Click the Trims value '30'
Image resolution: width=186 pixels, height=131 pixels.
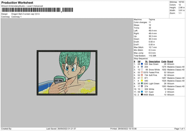click(150, 28)
